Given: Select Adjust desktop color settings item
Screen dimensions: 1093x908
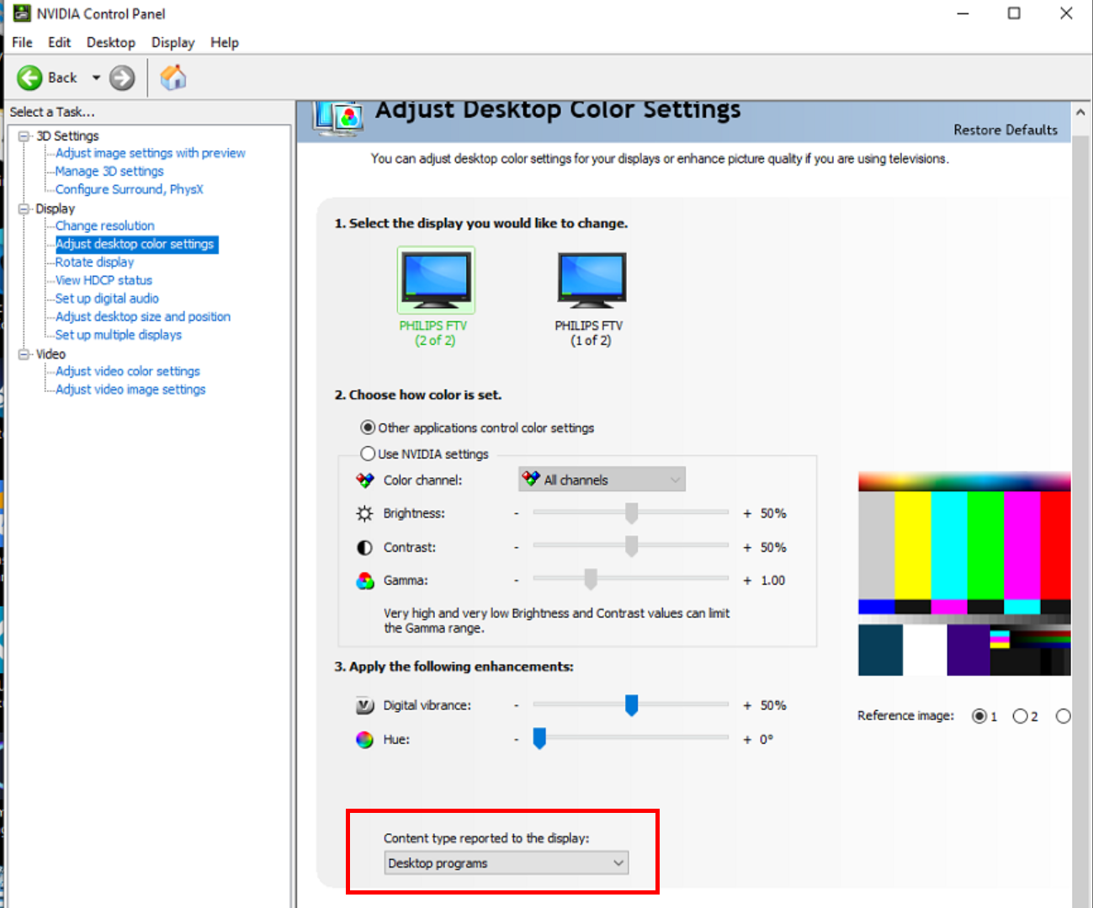Looking at the screenshot, I should click(135, 244).
